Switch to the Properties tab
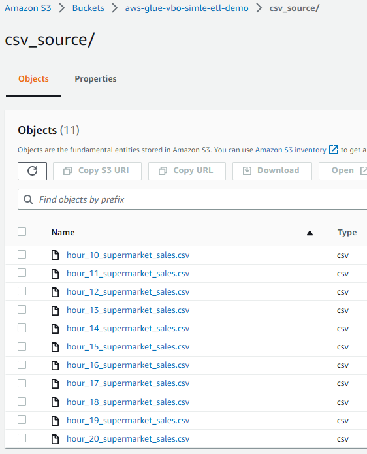 (x=95, y=79)
